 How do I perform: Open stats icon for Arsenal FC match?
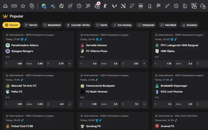176,120
